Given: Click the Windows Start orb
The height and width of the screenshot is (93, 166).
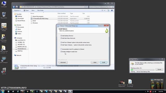Looking at the screenshot, I should click(x=3, y=91).
